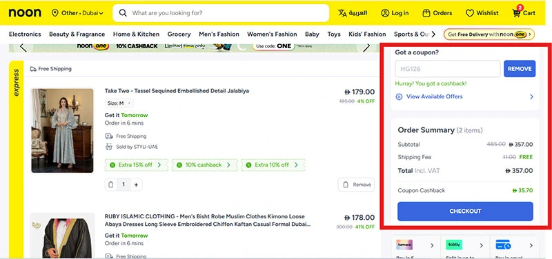Open the Beauty & Fragrance category
552x259 pixels.
[77, 34]
